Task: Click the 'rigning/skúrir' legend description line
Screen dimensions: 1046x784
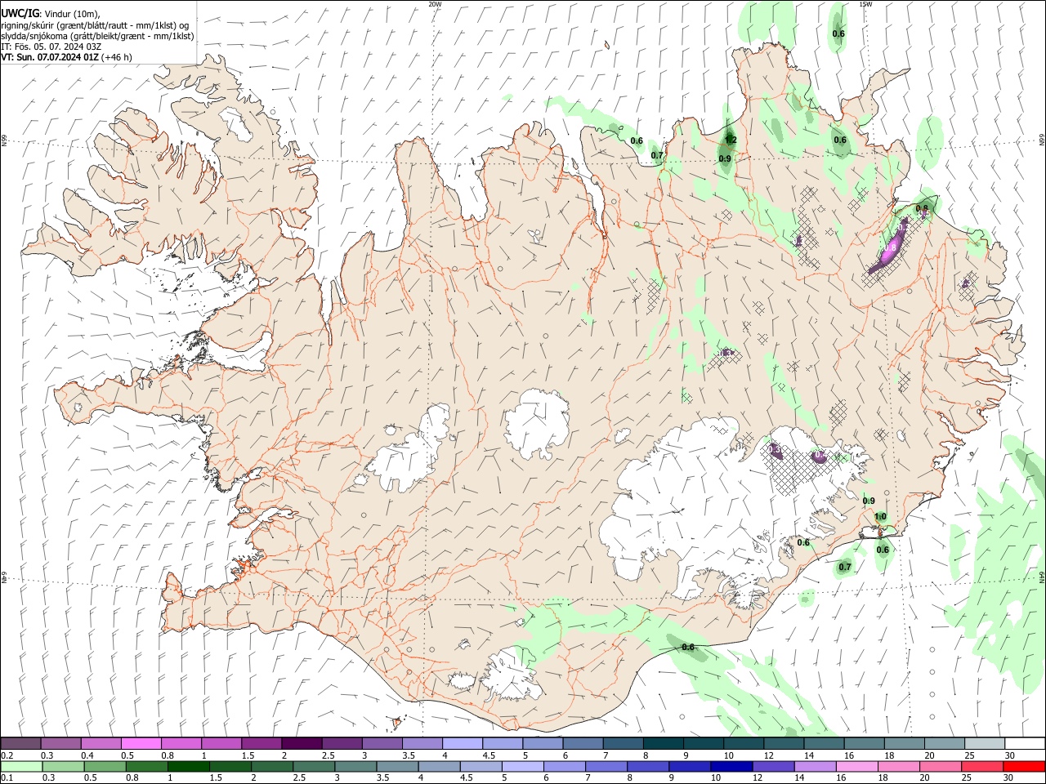Action: [95, 25]
